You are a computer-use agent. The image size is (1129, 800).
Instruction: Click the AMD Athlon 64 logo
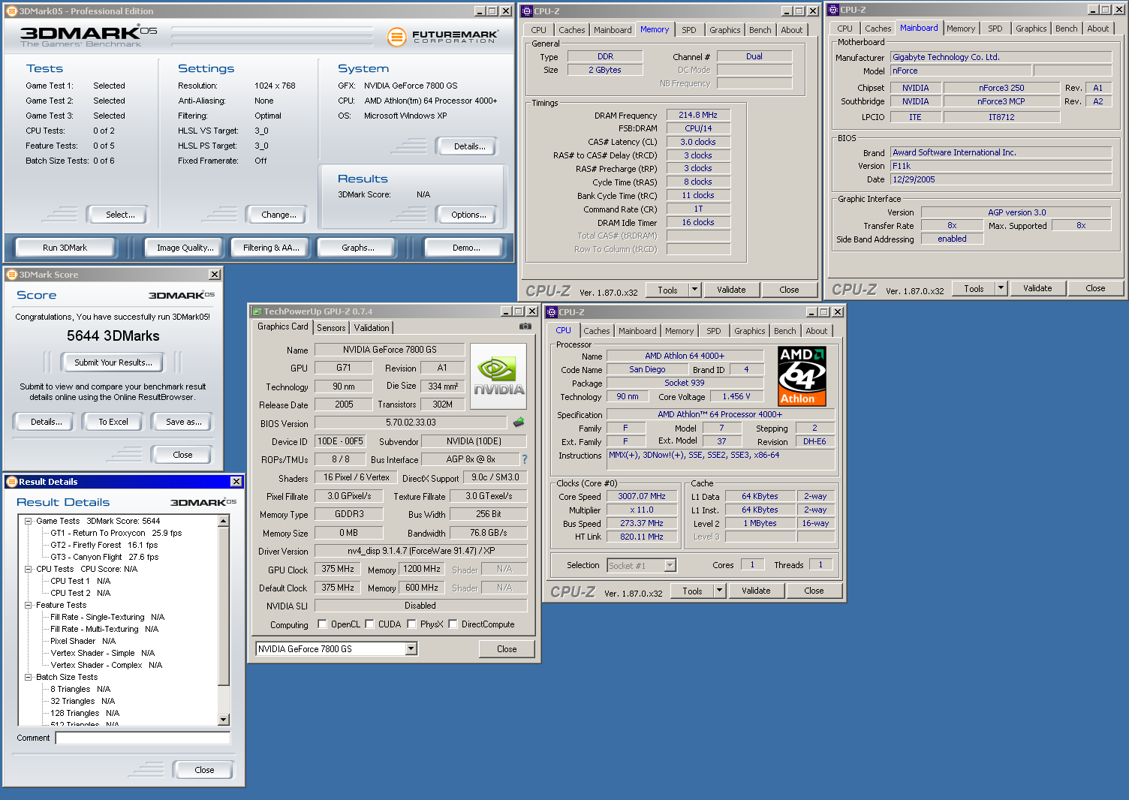tap(802, 376)
